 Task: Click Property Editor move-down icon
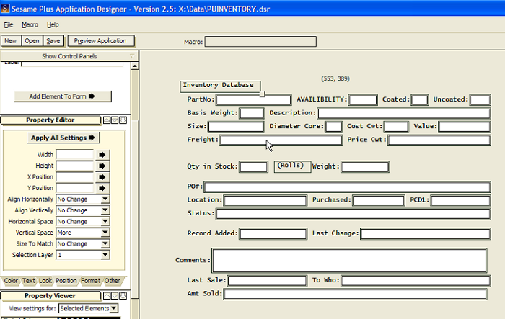[115, 120]
